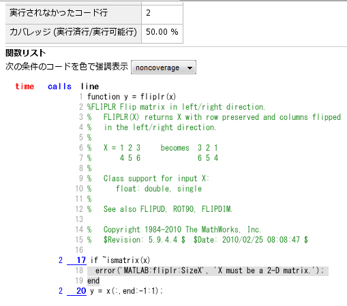Select the 'line' column header
347x306 pixels.
click(90, 87)
